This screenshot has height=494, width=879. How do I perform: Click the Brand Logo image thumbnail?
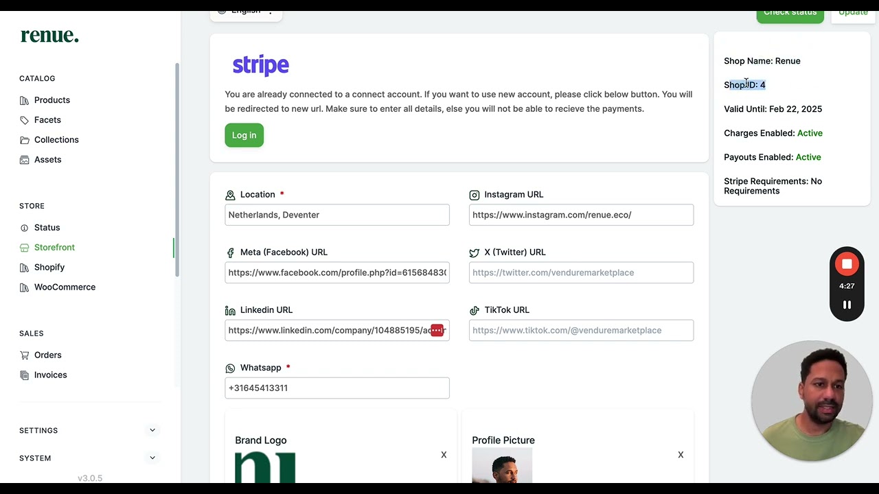tap(265, 467)
